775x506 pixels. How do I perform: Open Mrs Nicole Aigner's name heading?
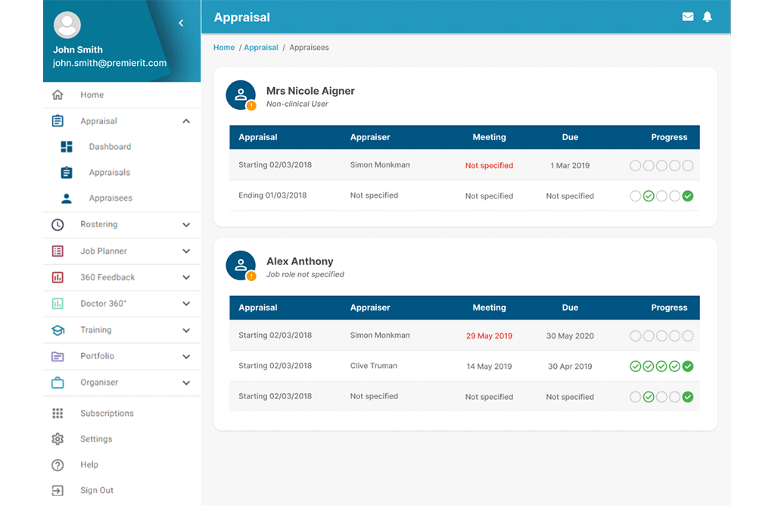click(x=310, y=91)
